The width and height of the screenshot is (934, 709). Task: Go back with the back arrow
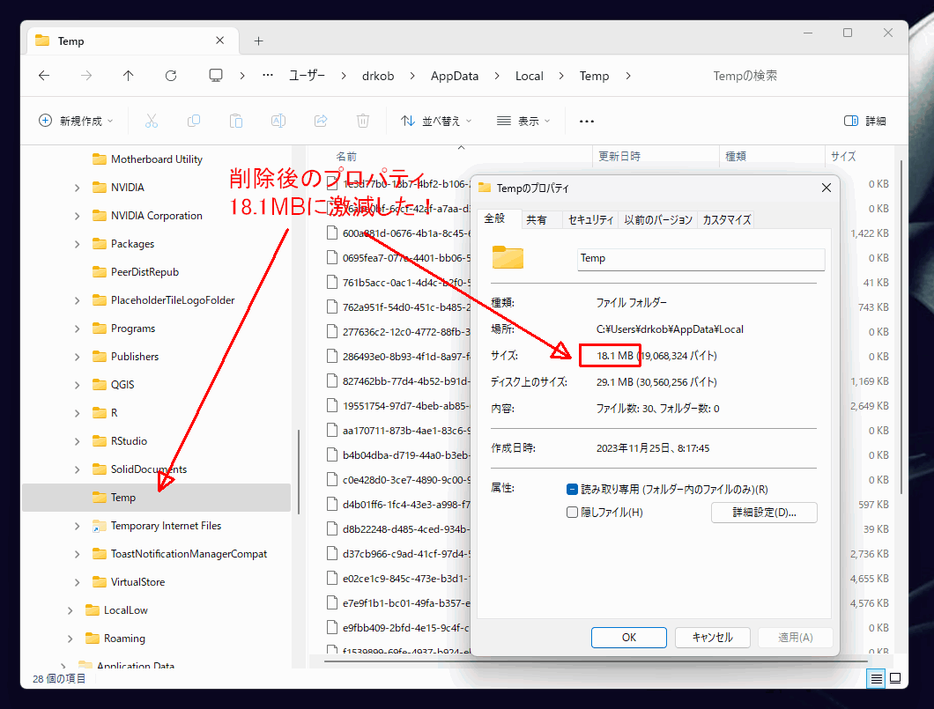pyautogui.click(x=44, y=76)
